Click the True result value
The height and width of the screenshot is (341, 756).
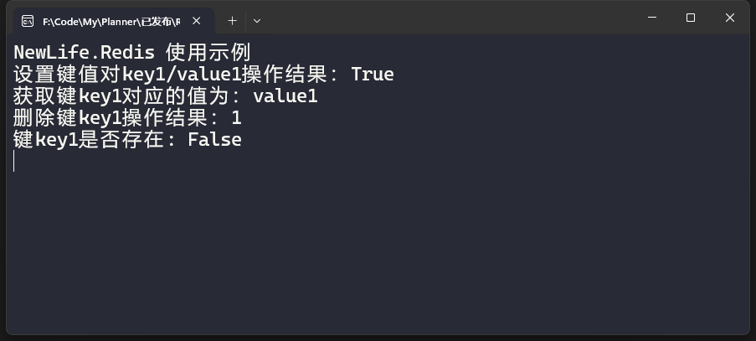point(372,74)
